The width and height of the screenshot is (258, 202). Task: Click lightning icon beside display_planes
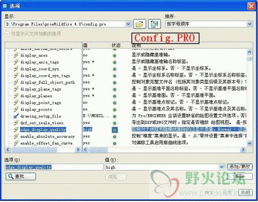(x=16, y=96)
